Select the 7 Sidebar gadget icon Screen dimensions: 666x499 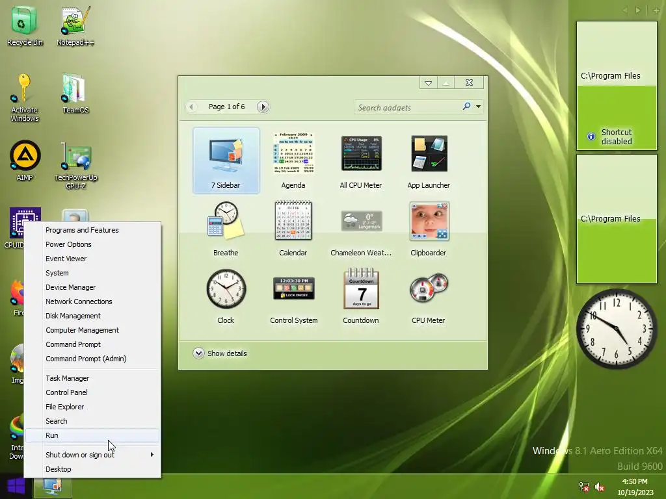pos(226,160)
